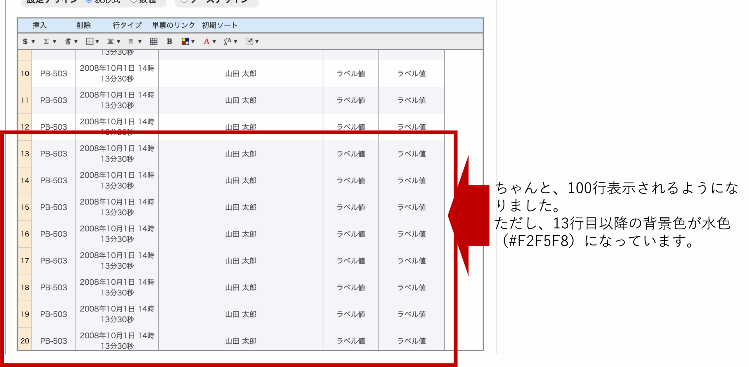Open the strikethrough text style tool
Image resolution: width=749 pixels, height=367 pixels.
click(x=71, y=41)
